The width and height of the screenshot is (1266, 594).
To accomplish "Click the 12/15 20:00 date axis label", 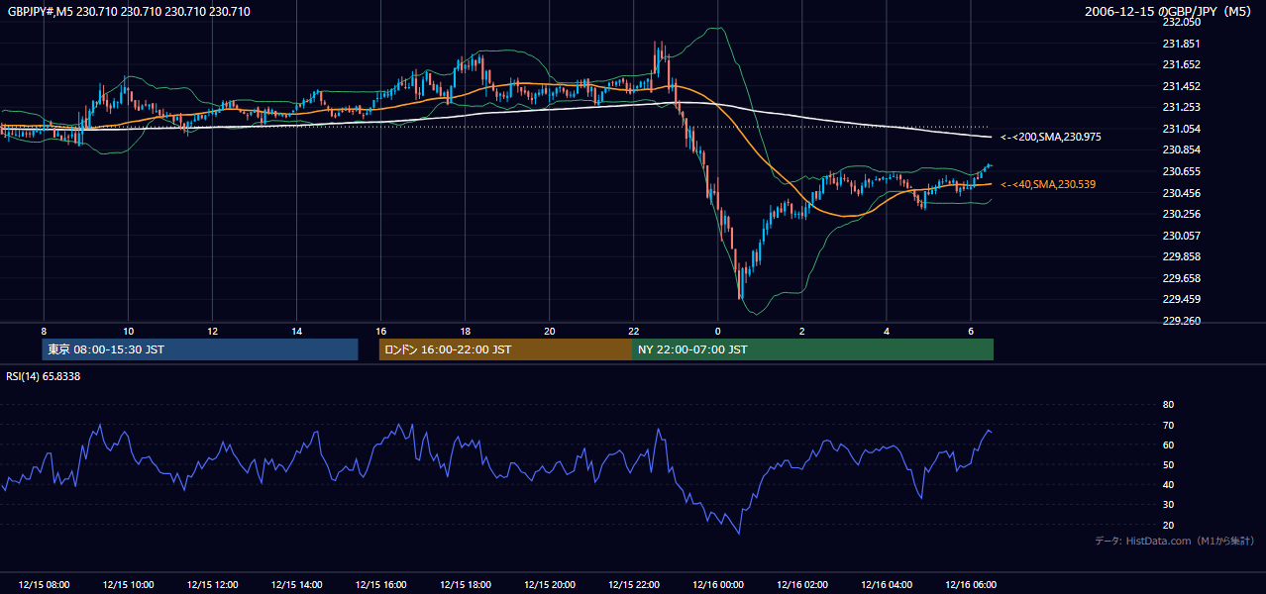I will click(550, 585).
